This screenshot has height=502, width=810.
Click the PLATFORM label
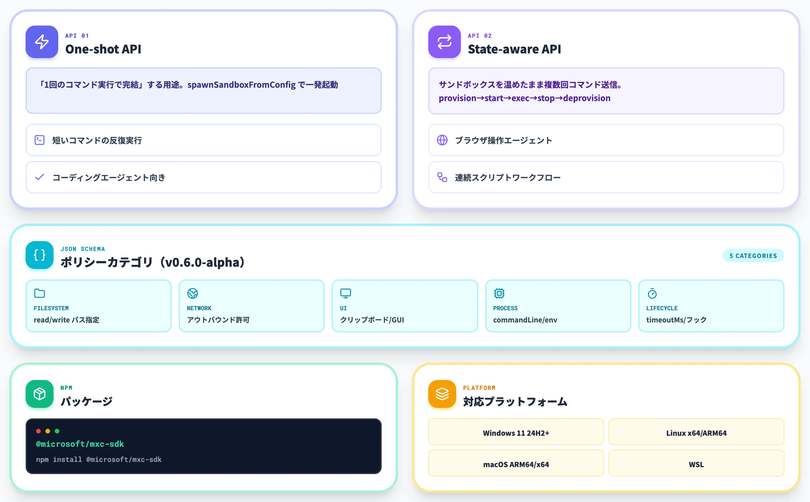pos(479,388)
